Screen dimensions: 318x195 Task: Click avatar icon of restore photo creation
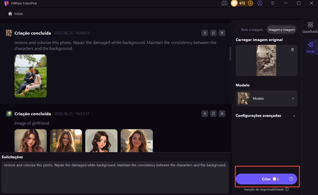pos(9,33)
